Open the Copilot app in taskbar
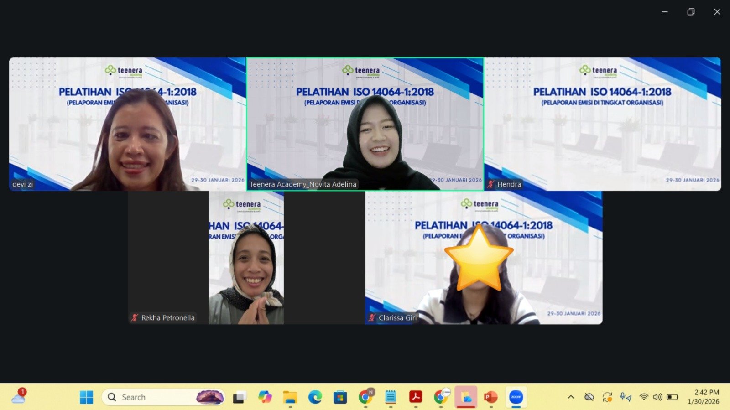The height and width of the screenshot is (410, 730). click(265, 397)
